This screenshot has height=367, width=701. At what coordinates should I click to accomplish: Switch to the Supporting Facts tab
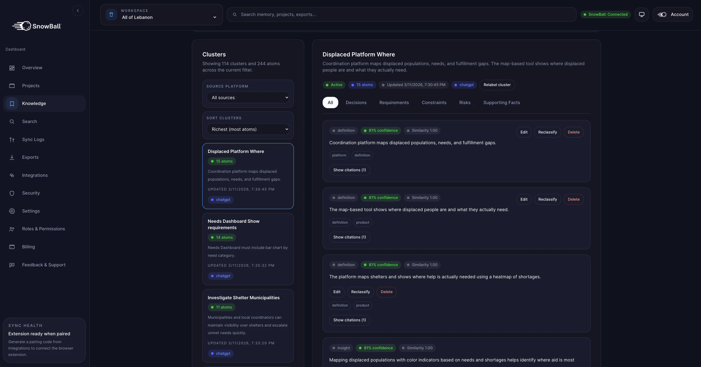pos(501,103)
